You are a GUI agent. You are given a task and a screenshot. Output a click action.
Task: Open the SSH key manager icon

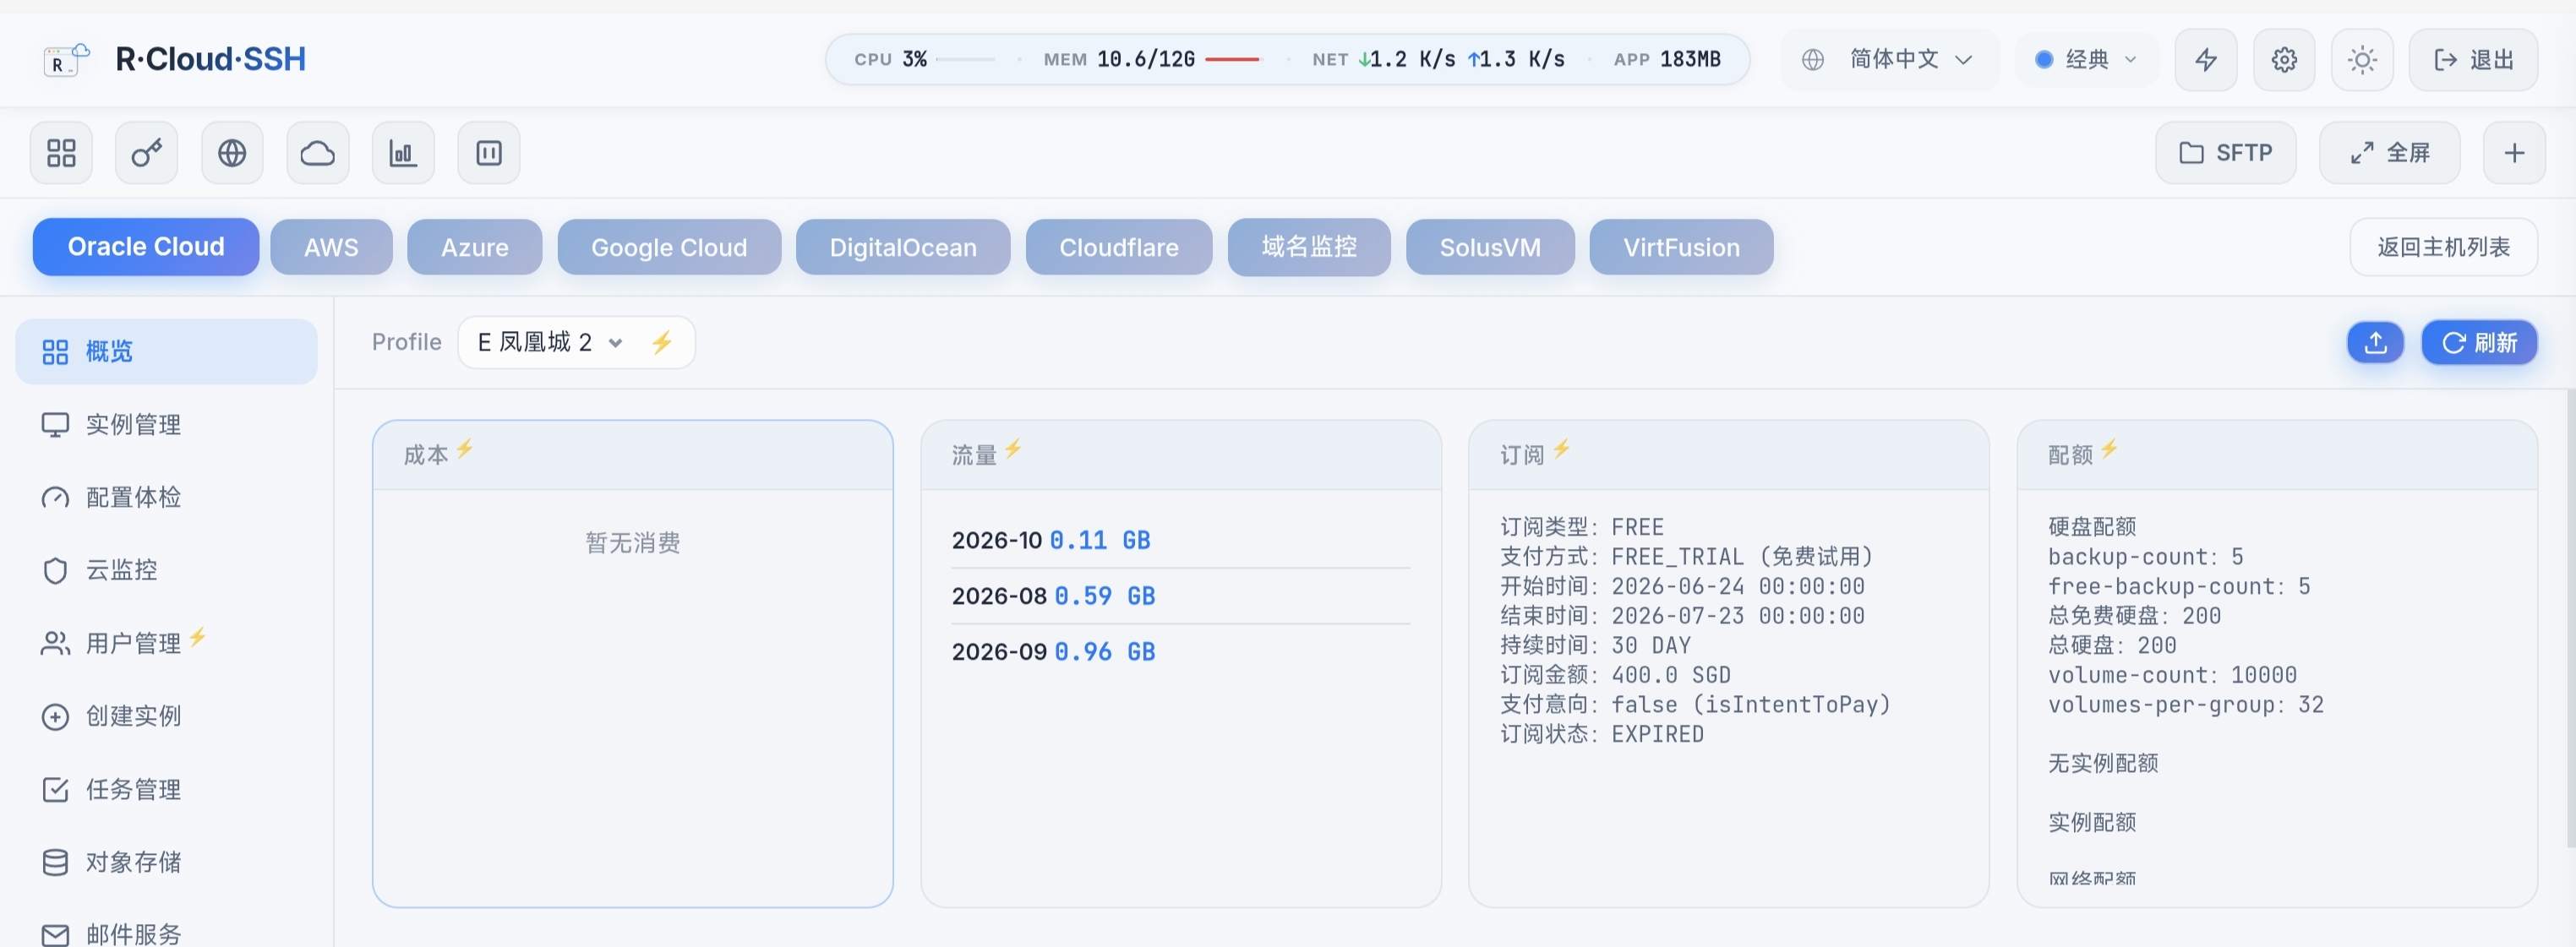(x=147, y=153)
